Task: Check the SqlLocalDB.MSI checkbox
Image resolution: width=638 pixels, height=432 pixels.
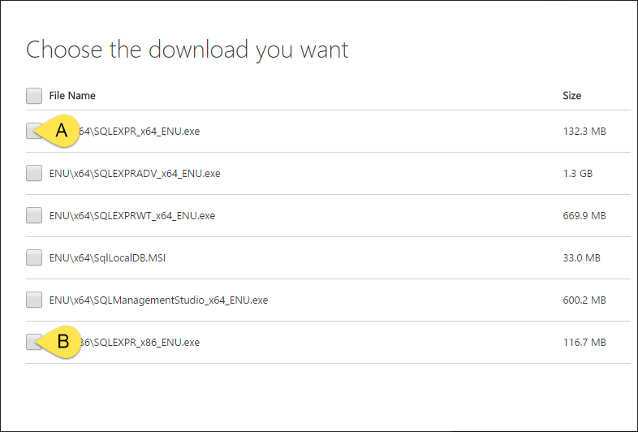Action: pos(34,257)
